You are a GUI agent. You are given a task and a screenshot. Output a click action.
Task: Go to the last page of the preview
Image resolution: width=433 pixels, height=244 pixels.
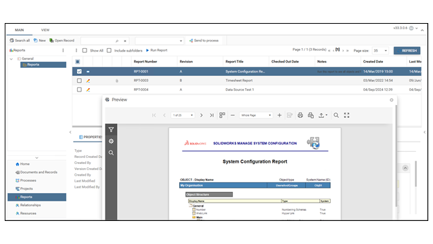click(x=212, y=115)
